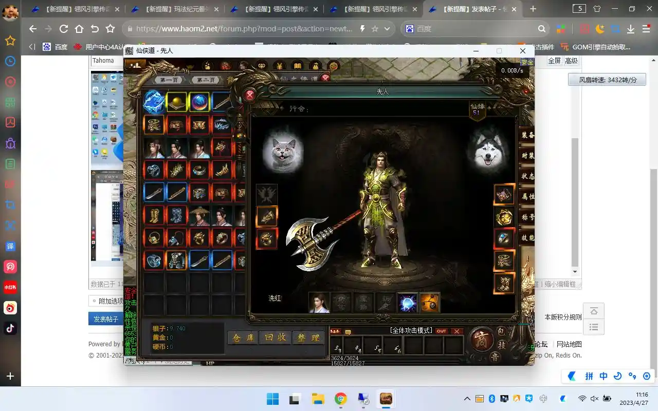Switch to the 发表帖子 browser tab
658x411 pixels.
coord(471,9)
